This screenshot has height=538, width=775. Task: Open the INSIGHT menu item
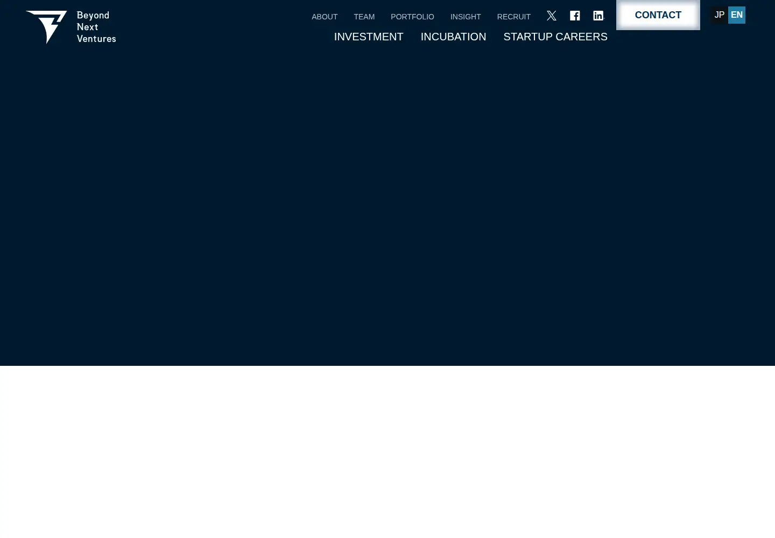[466, 17]
